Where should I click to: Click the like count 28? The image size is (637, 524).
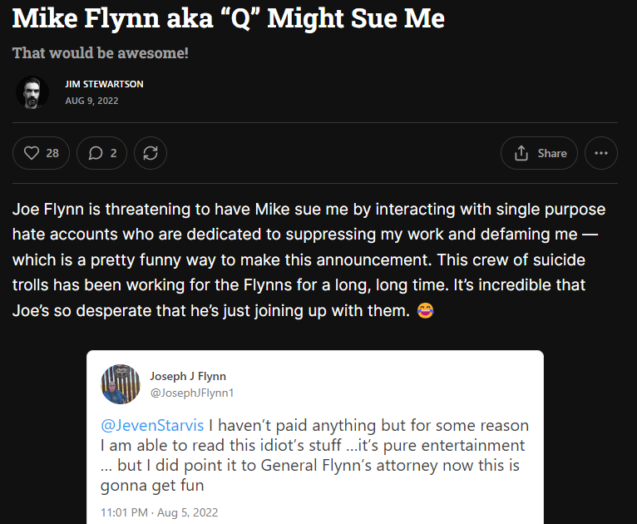pos(52,153)
